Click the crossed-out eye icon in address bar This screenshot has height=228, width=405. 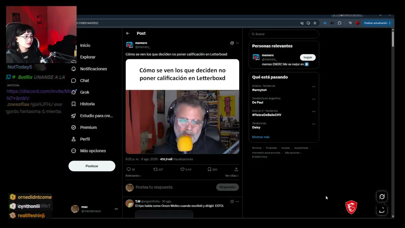coord(302,23)
